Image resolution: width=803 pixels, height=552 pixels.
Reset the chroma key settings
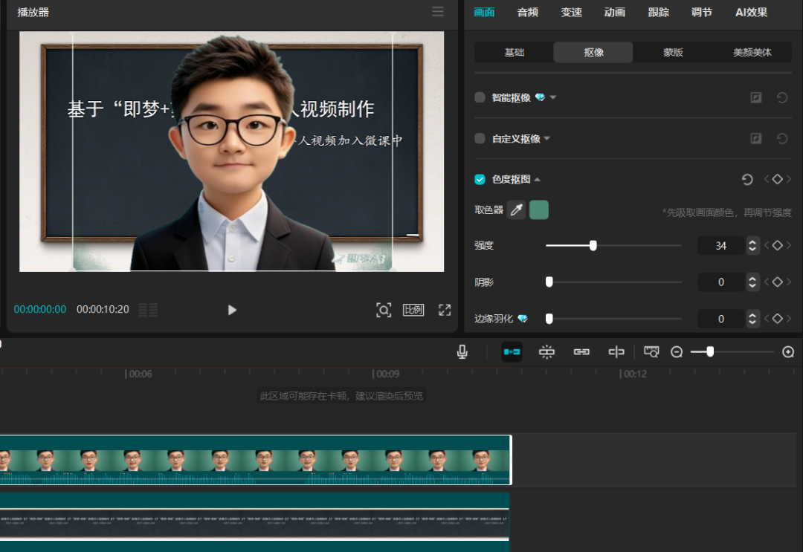747,179
